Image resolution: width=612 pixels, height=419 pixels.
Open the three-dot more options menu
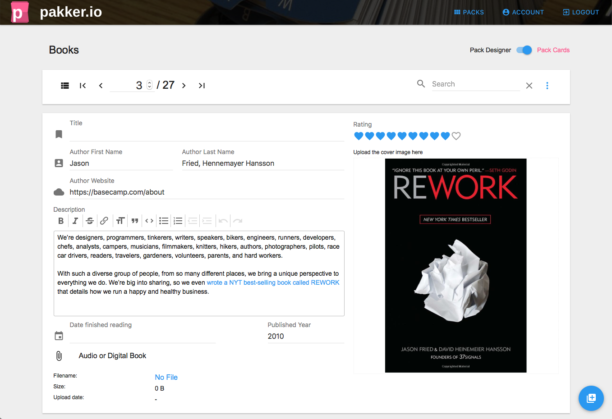click(x=547, y=86)
